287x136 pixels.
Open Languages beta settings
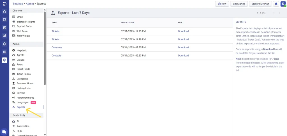click(22, 102)
